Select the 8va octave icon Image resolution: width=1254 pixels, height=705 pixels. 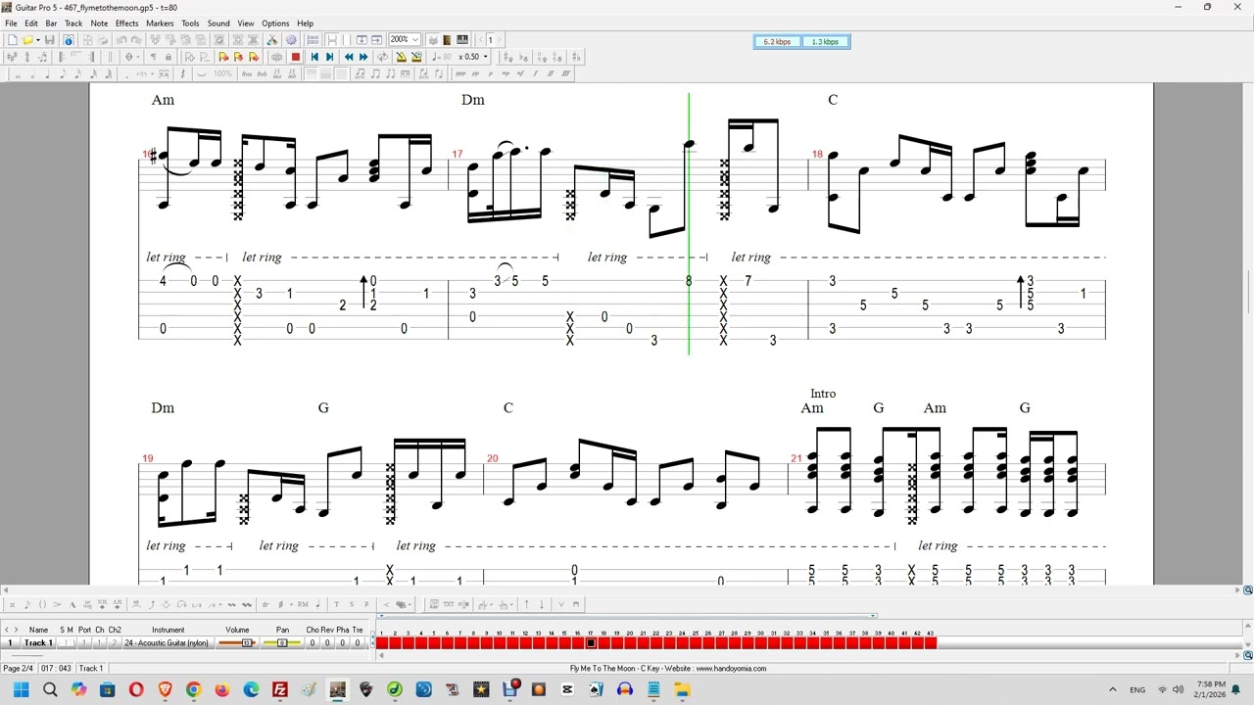(x=247, y=74)
